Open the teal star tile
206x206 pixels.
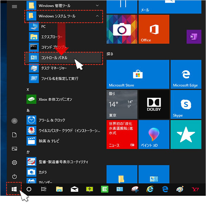pos(186,134)
